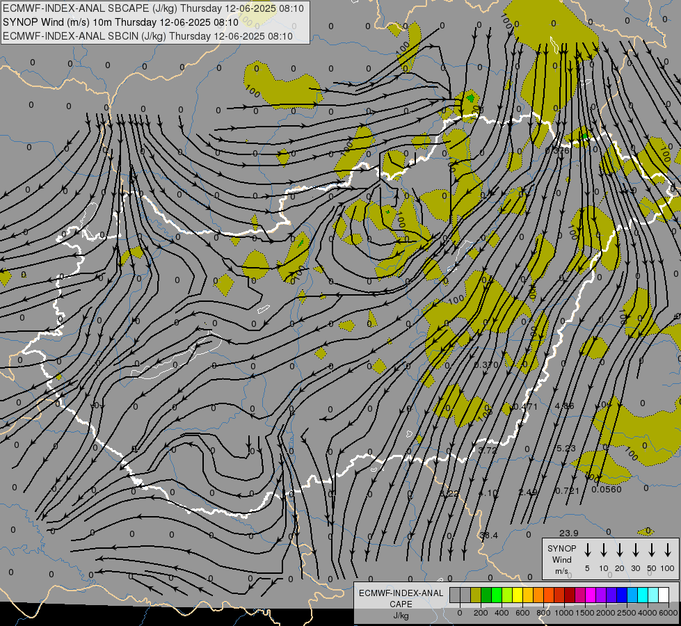Click the 'ECMWF-INDEX-ANAL' legend label text
681x626 pixels.
click(x=401, y=593)
